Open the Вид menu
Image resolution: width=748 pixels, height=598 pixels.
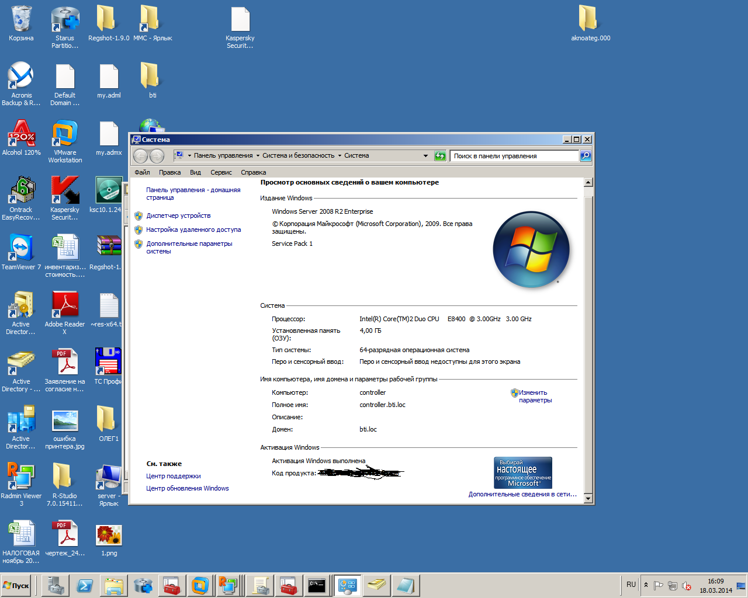point(195,172)
